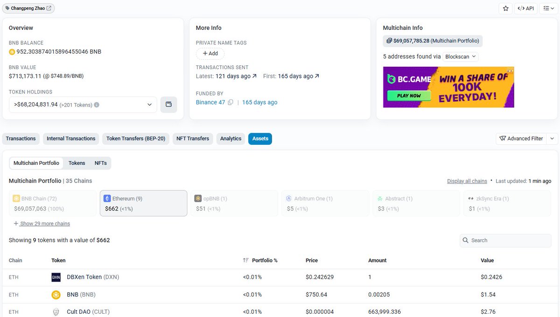560x317 pixels.
Task: Click the DXN token logo icon
Action: point(56,277)
